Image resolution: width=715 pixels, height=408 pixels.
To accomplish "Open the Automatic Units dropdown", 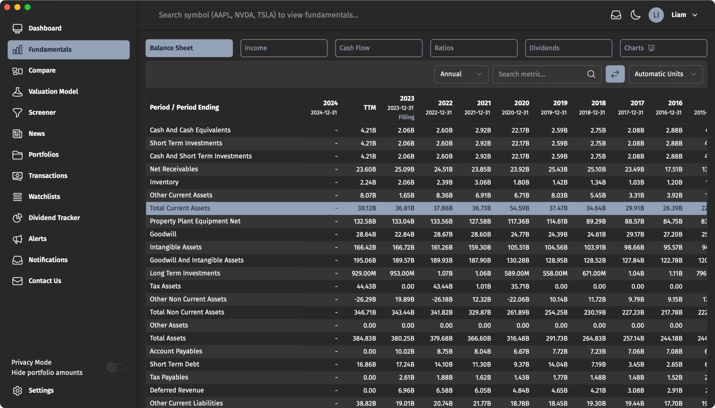I will [665, 74].
